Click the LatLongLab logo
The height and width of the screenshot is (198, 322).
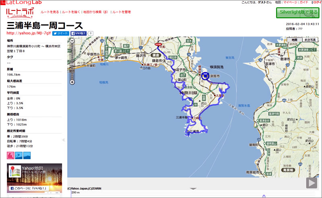pyautogui.click(x=22, y=2)
